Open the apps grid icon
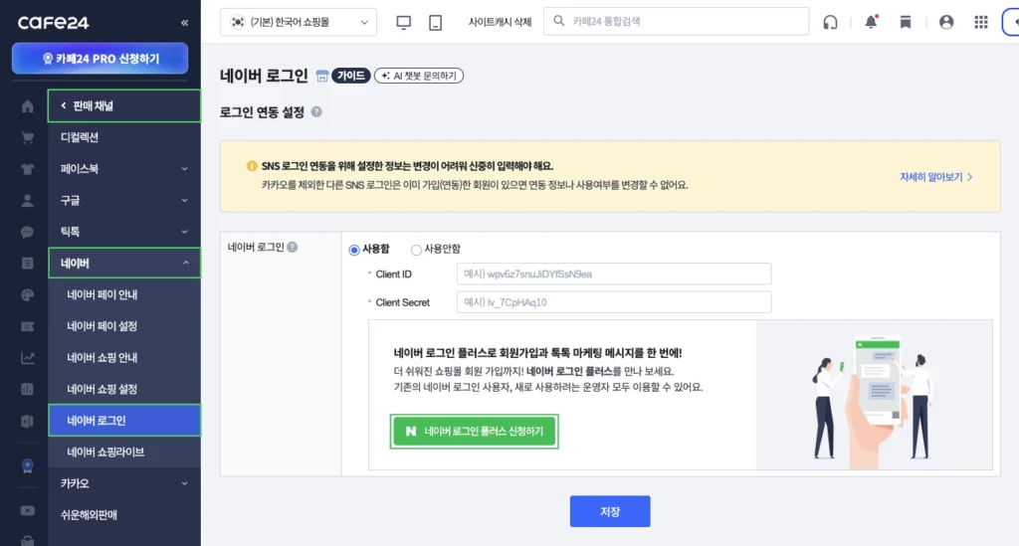 (x=981, y=22)
